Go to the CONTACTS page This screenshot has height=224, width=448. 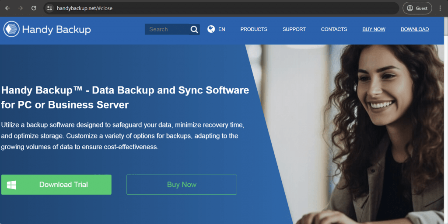334,29
